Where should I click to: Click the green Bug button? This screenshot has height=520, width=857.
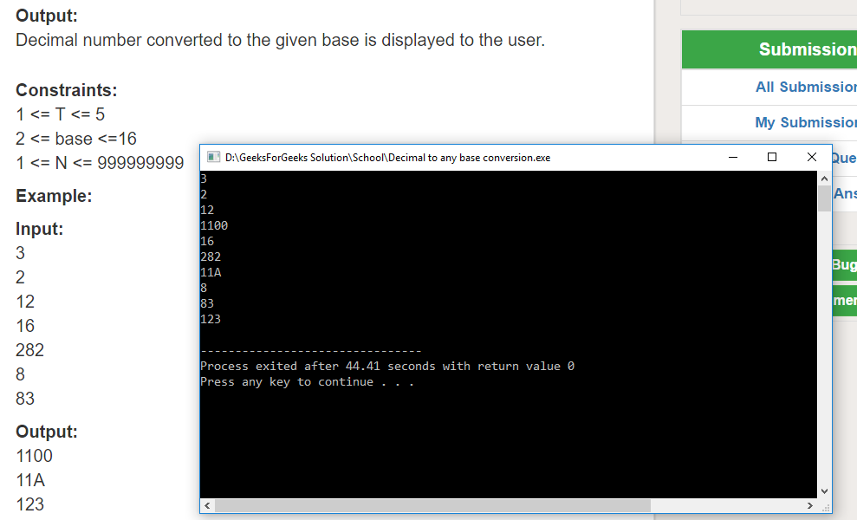(x=844, y=265)
